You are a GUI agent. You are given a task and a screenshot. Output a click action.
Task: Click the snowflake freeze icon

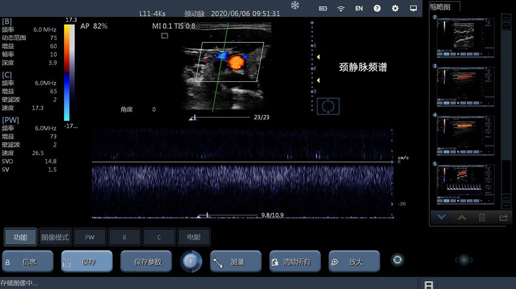295,6
